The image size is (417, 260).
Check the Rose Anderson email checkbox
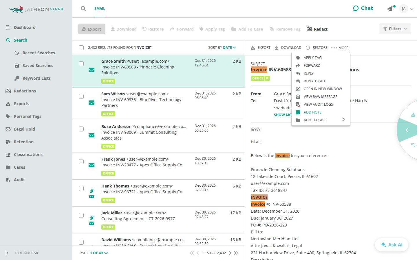(x=81, y=129)
